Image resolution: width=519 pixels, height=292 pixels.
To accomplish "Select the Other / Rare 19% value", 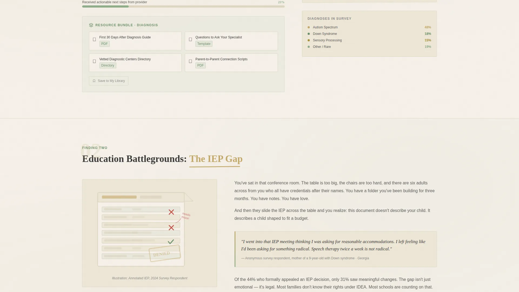I will tap(428, 47).
